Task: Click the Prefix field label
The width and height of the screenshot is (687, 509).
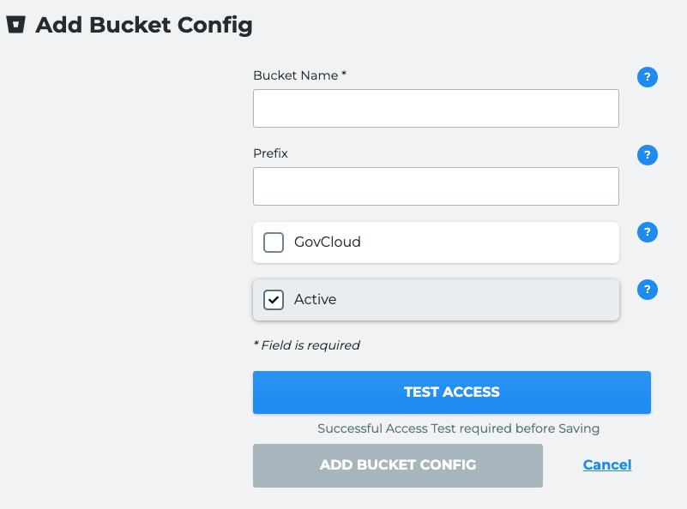Action: [x=270, y=153]
